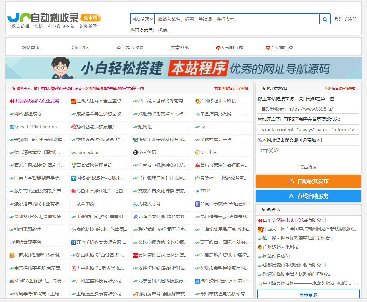Click the 自动秒收录 site logo
This screenshot has width=367, height=302.
(x=54, y=21)
